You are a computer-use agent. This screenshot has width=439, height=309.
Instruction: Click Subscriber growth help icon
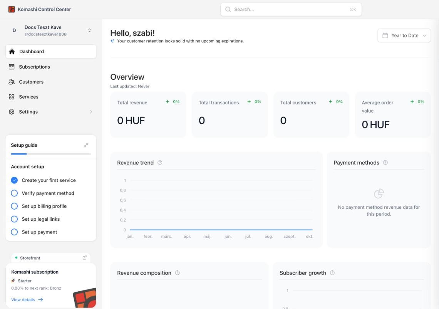332,273
